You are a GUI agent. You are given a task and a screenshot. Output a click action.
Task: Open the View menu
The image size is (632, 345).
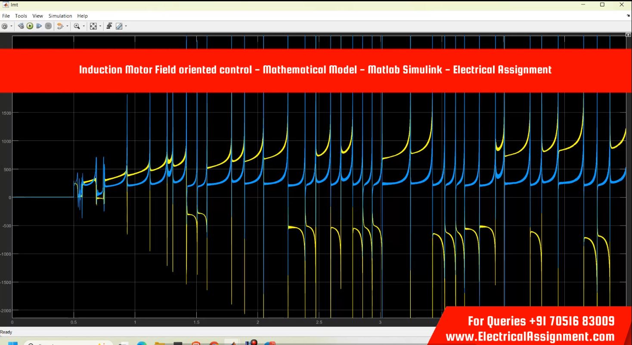point(37,16)
